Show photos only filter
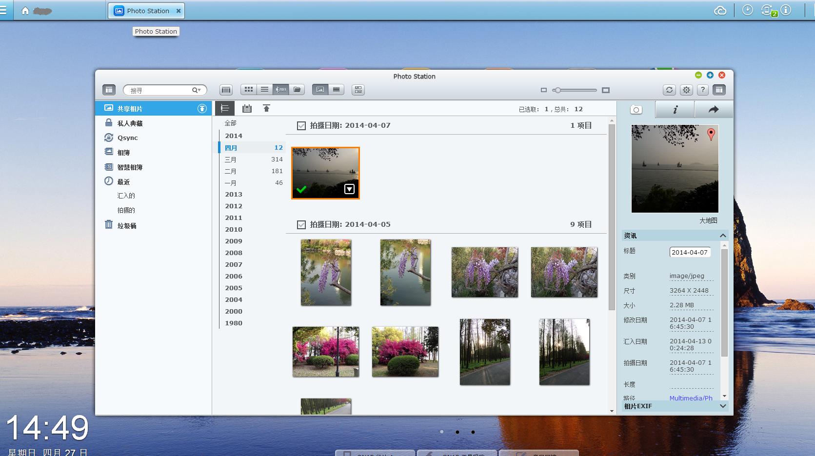Screen dimensions: 815x456 (320, 90)
